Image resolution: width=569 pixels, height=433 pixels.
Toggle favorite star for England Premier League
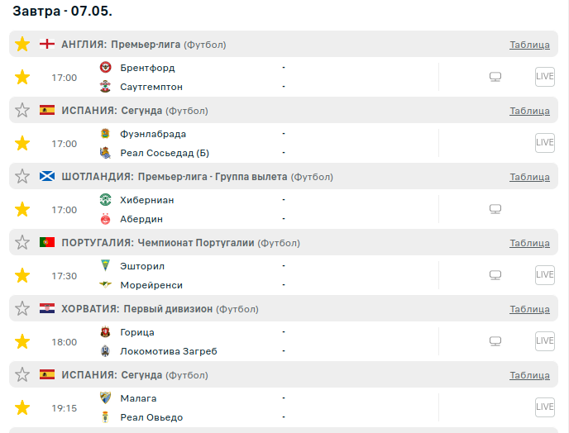[22, 45]
